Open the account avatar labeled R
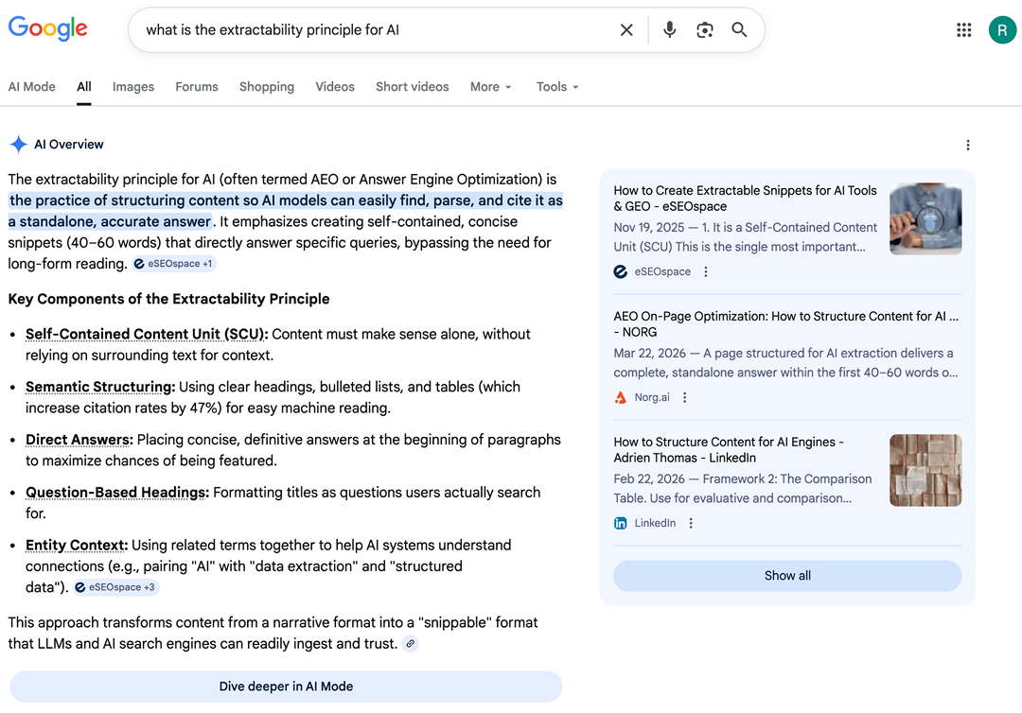This screenshot has height=713, width=1022. [1002, 30]
